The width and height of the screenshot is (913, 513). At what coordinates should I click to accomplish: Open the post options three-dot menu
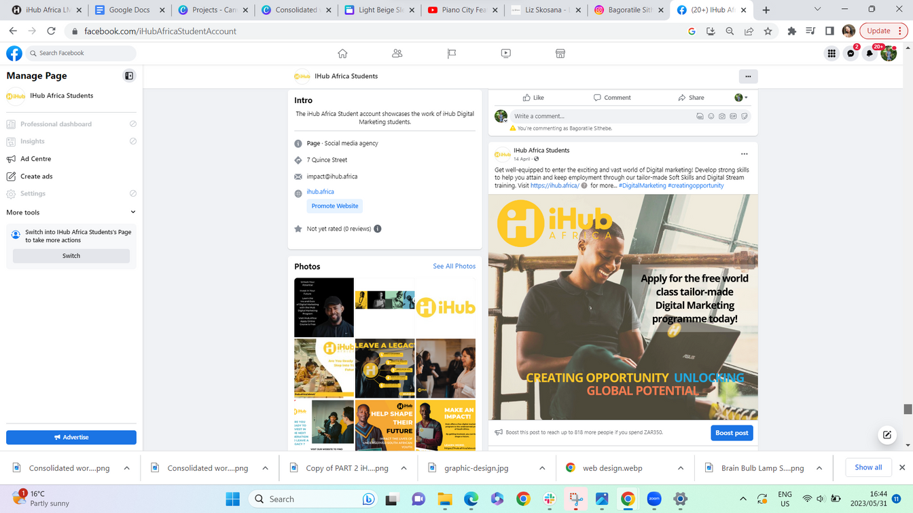click(744, 154)
